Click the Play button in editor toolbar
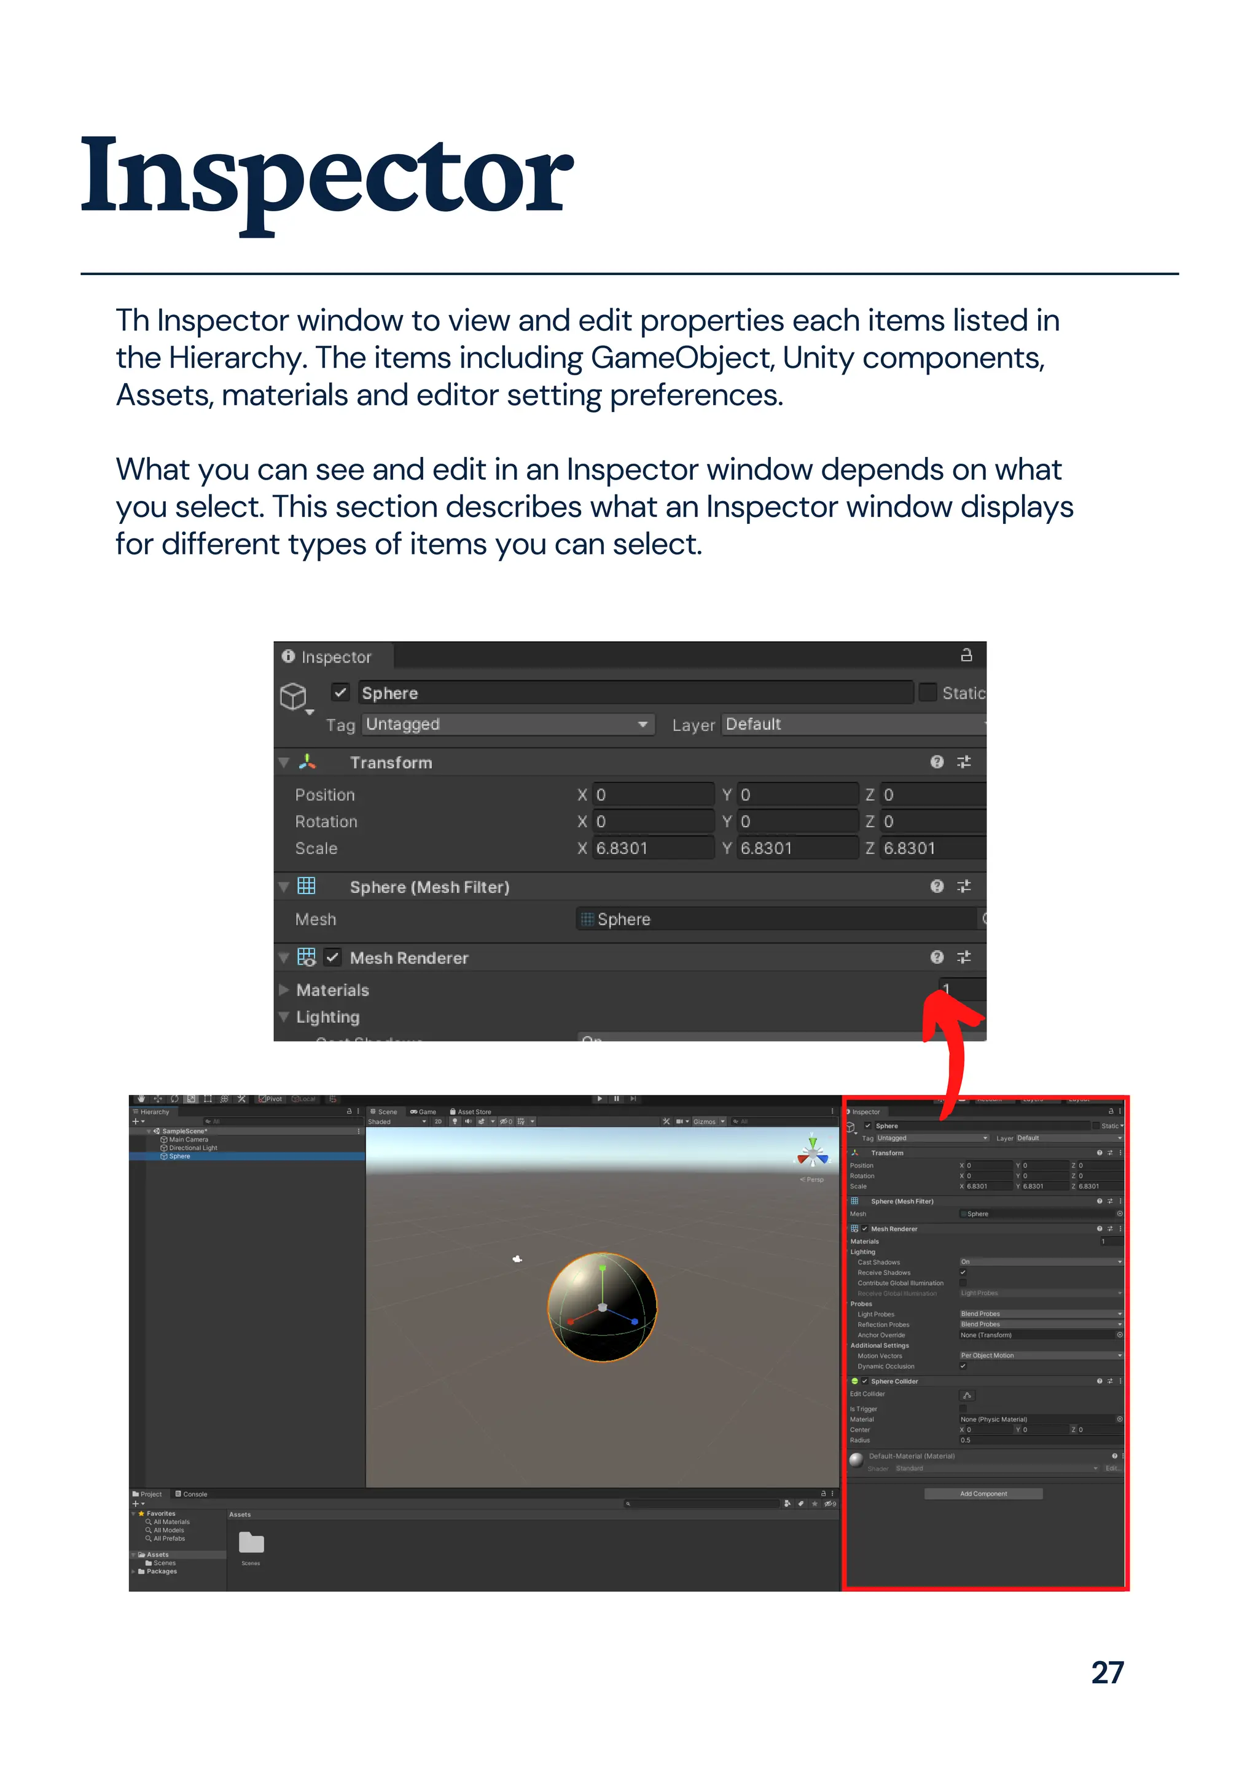This screenshot has width=1258, height=1779. tap(600, 1099)
